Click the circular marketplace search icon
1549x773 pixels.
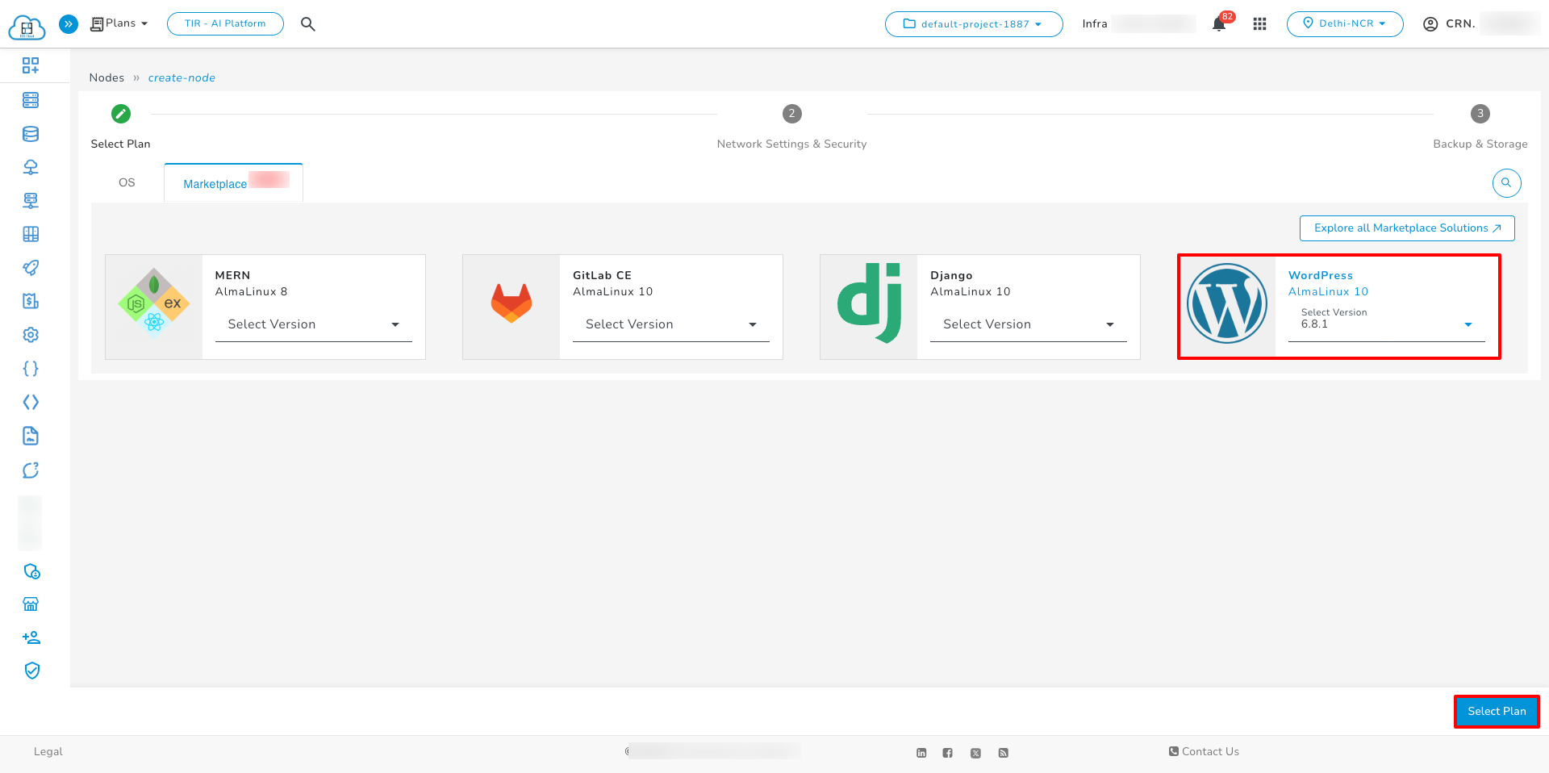tap(1506, 183)
